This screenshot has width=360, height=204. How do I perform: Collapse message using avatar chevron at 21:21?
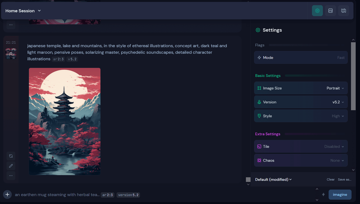(x=11, y=54)
